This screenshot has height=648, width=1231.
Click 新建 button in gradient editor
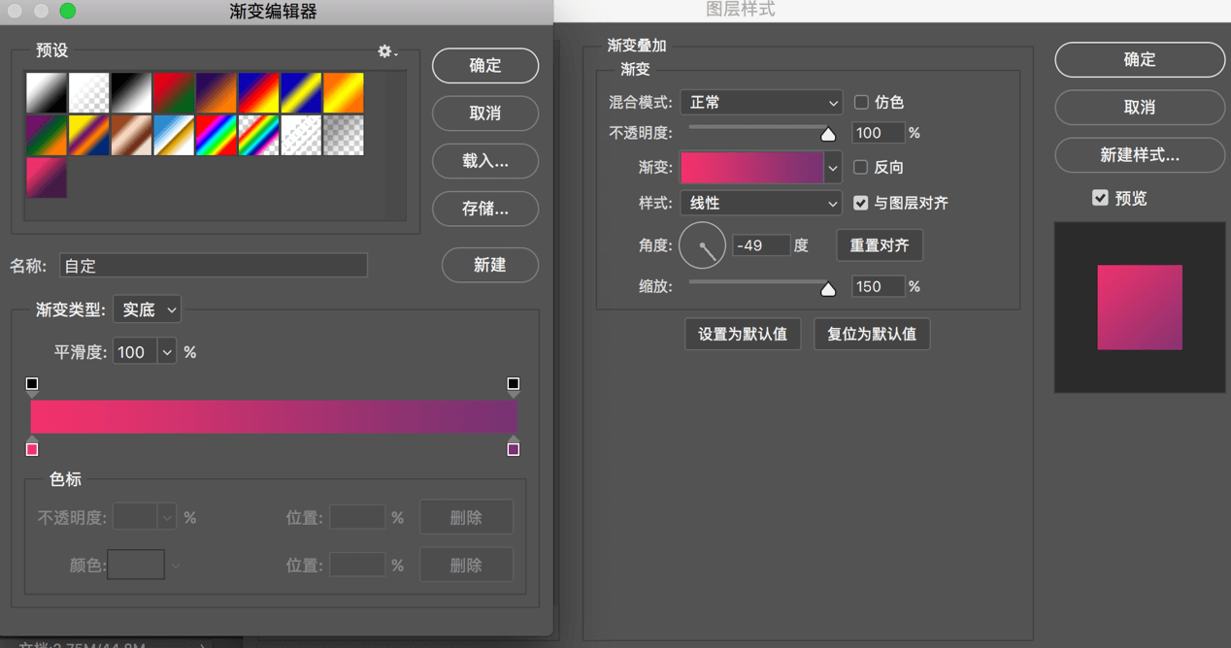pos(489,265)
